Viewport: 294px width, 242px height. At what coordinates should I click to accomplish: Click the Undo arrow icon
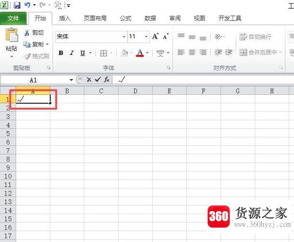coord(27,5)
